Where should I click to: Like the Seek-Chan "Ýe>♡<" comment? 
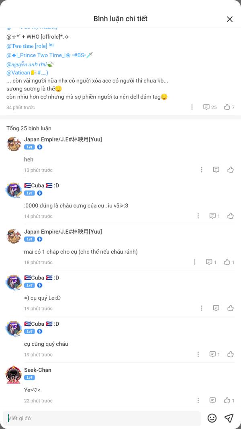(x=229, y=400)
